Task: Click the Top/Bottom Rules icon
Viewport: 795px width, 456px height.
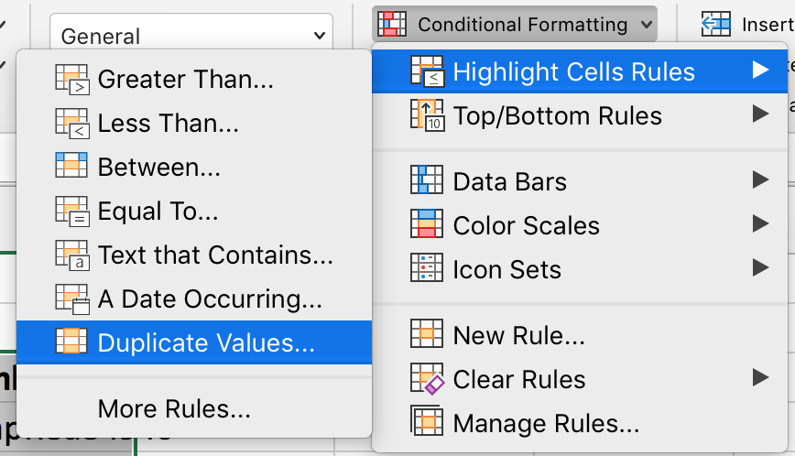Action: (x=427, y=116)
